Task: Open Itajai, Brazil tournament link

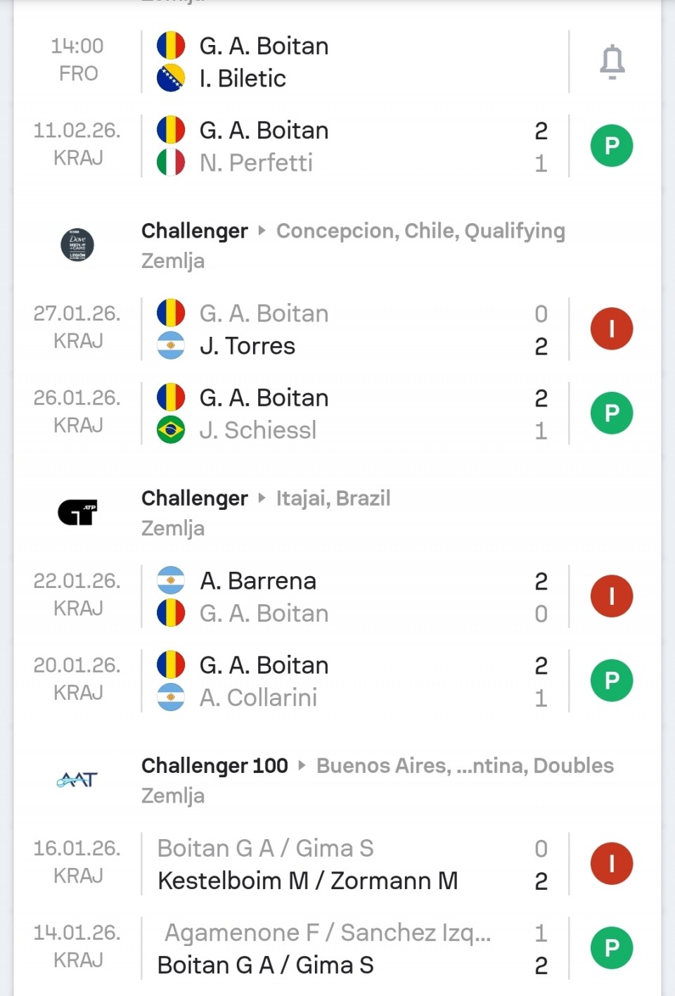Action: pyautogui.click(x=333, y=498)
